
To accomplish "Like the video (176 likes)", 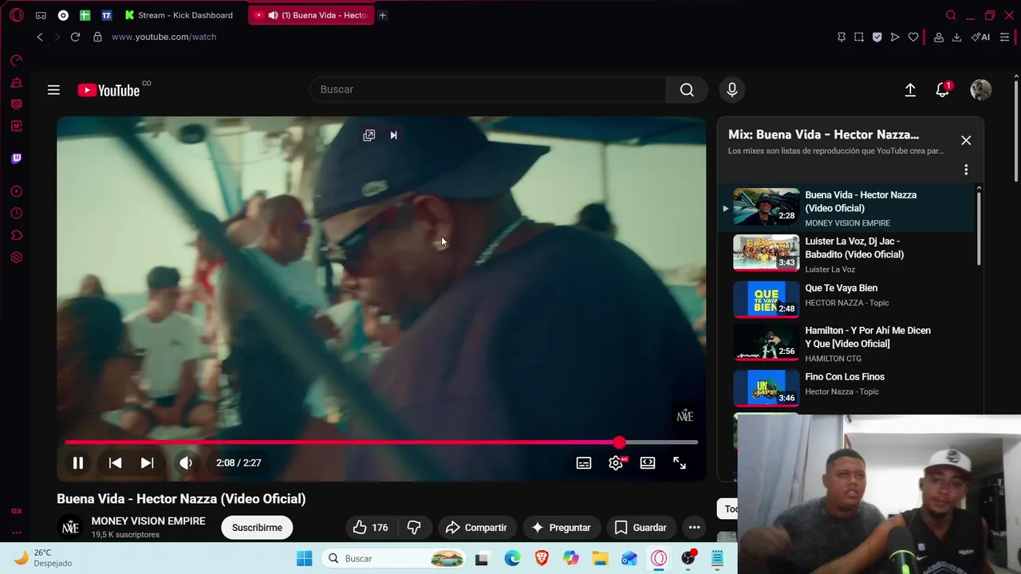I will pyautogui.click(x=371, y=528).
